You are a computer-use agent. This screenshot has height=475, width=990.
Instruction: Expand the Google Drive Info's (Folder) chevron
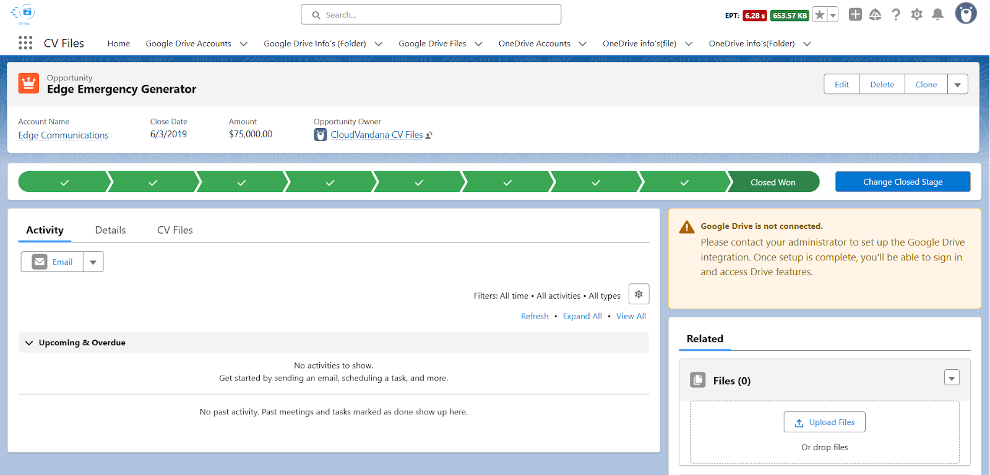coord(379,44)
